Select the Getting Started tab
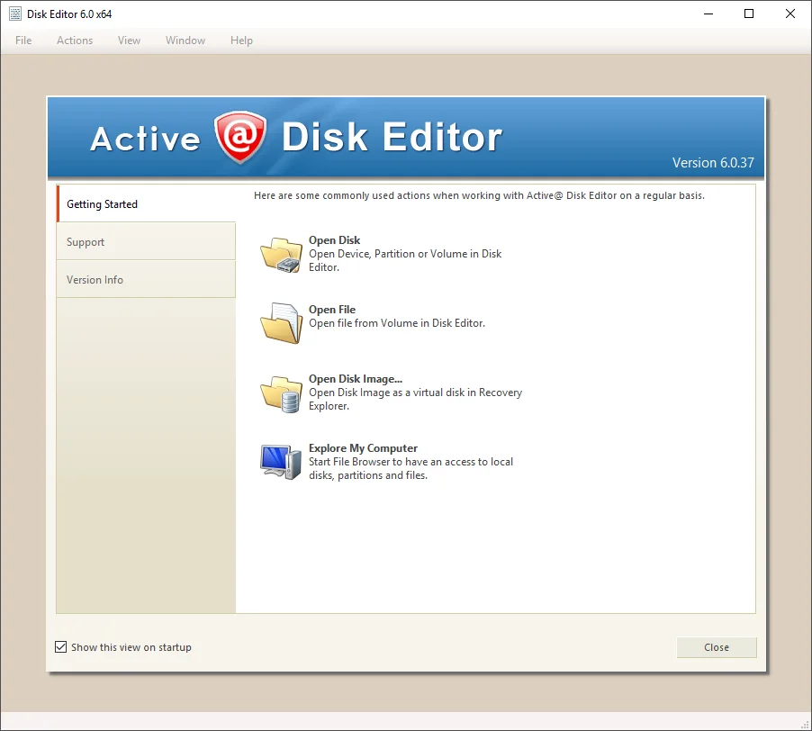812x731 pixels. [146, 204]
